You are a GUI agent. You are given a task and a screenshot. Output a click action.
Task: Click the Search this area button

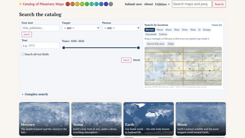[x=155, y=44]
